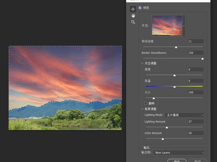217x162 pixels.
Task: Open the Lighting Mode dropdown
Action: (x=184, y=115)
